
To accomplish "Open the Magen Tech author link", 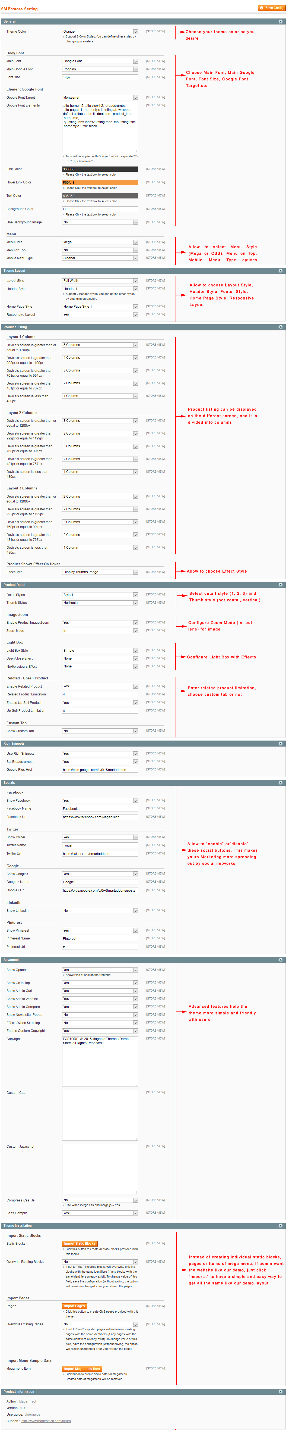I will (x=28, y=1402).
